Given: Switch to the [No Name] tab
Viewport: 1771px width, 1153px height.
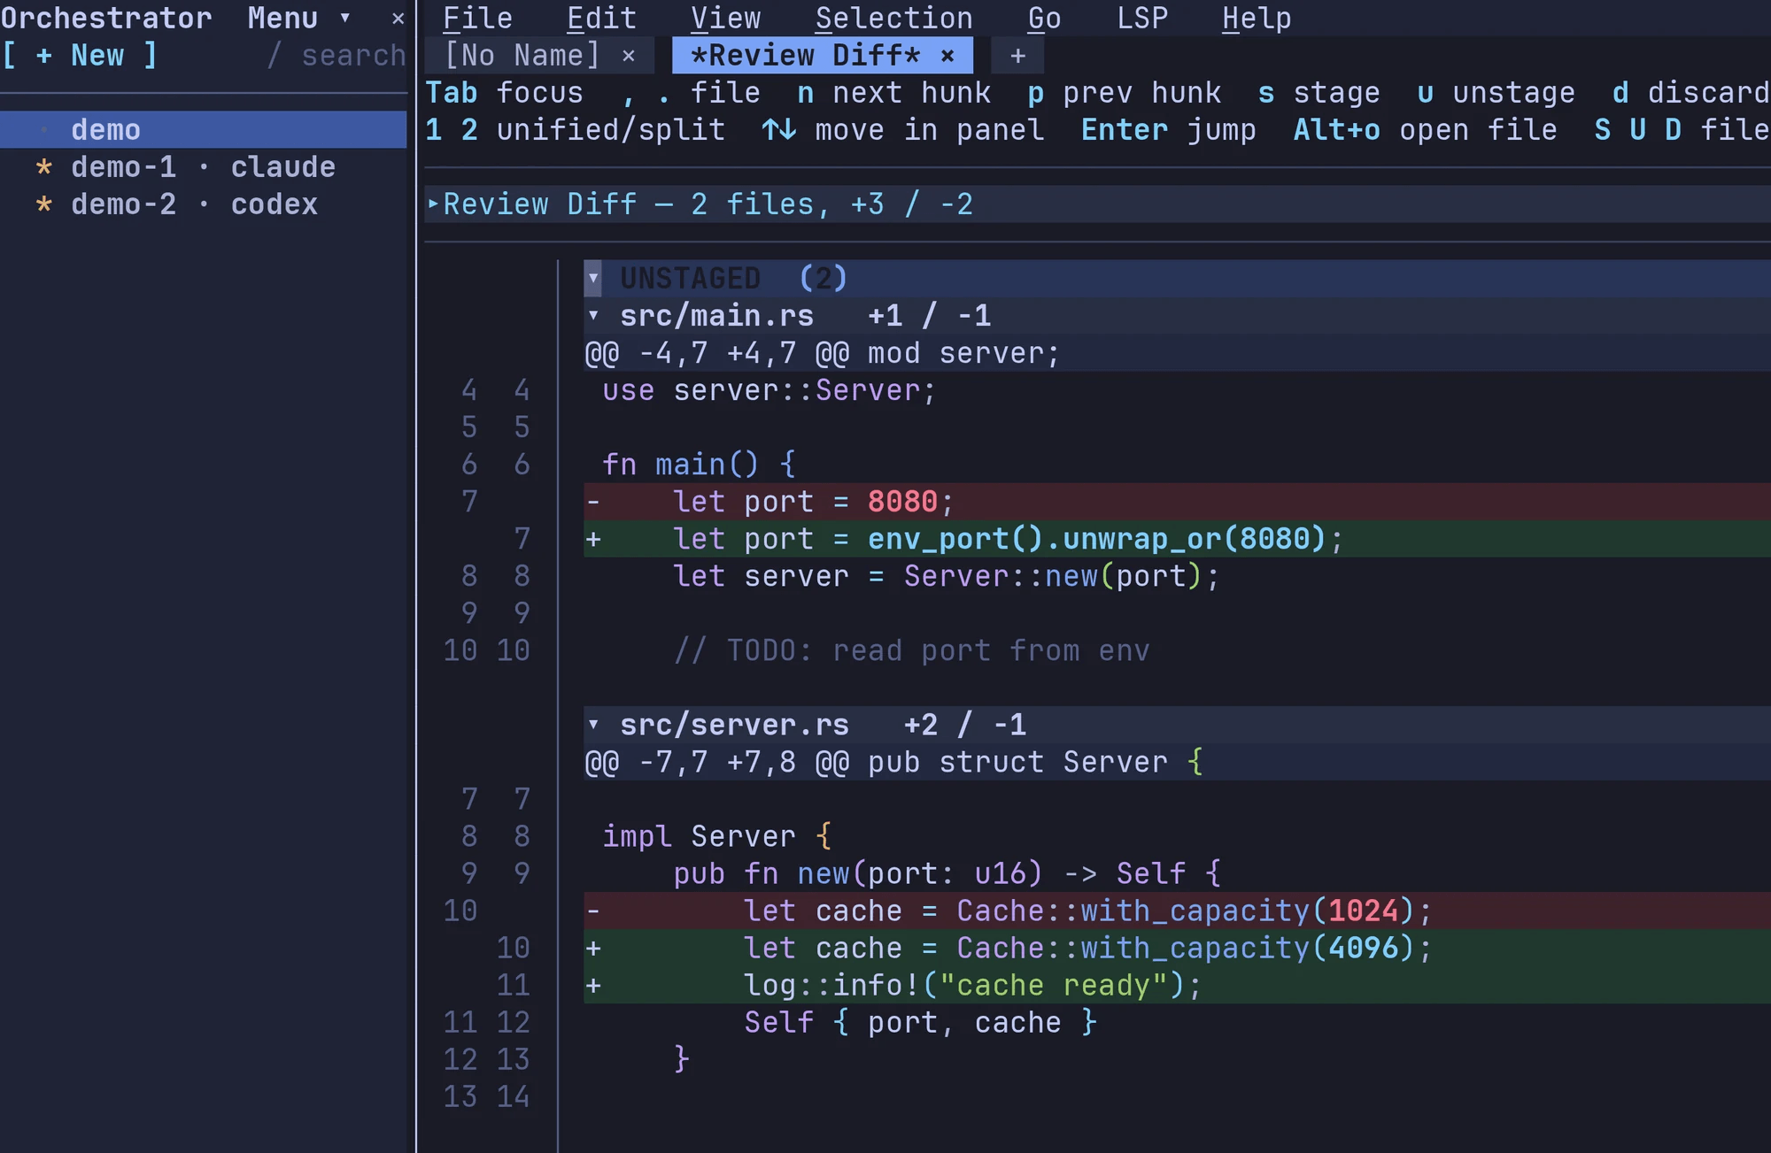Looking at the screenshot, I should pos(522,56).
